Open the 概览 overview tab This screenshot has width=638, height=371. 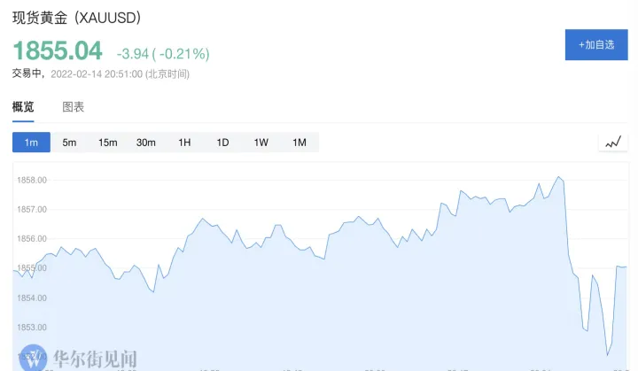pyautogui.click(x=23, y=107)
